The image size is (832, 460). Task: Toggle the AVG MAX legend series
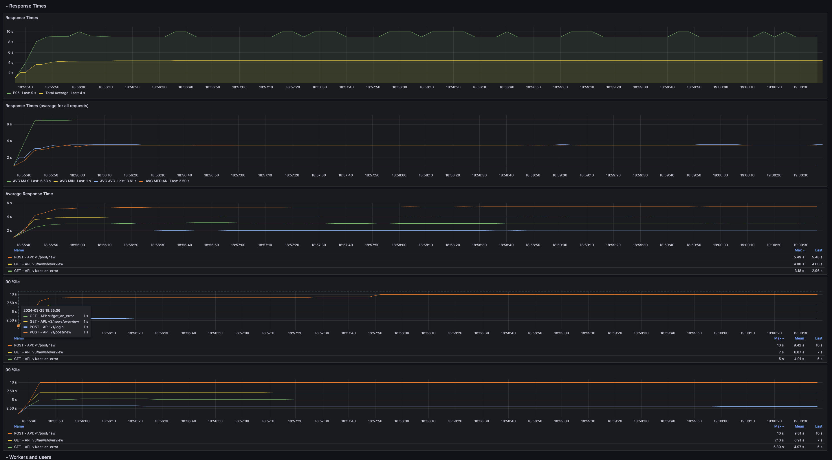tap(21, 181)
